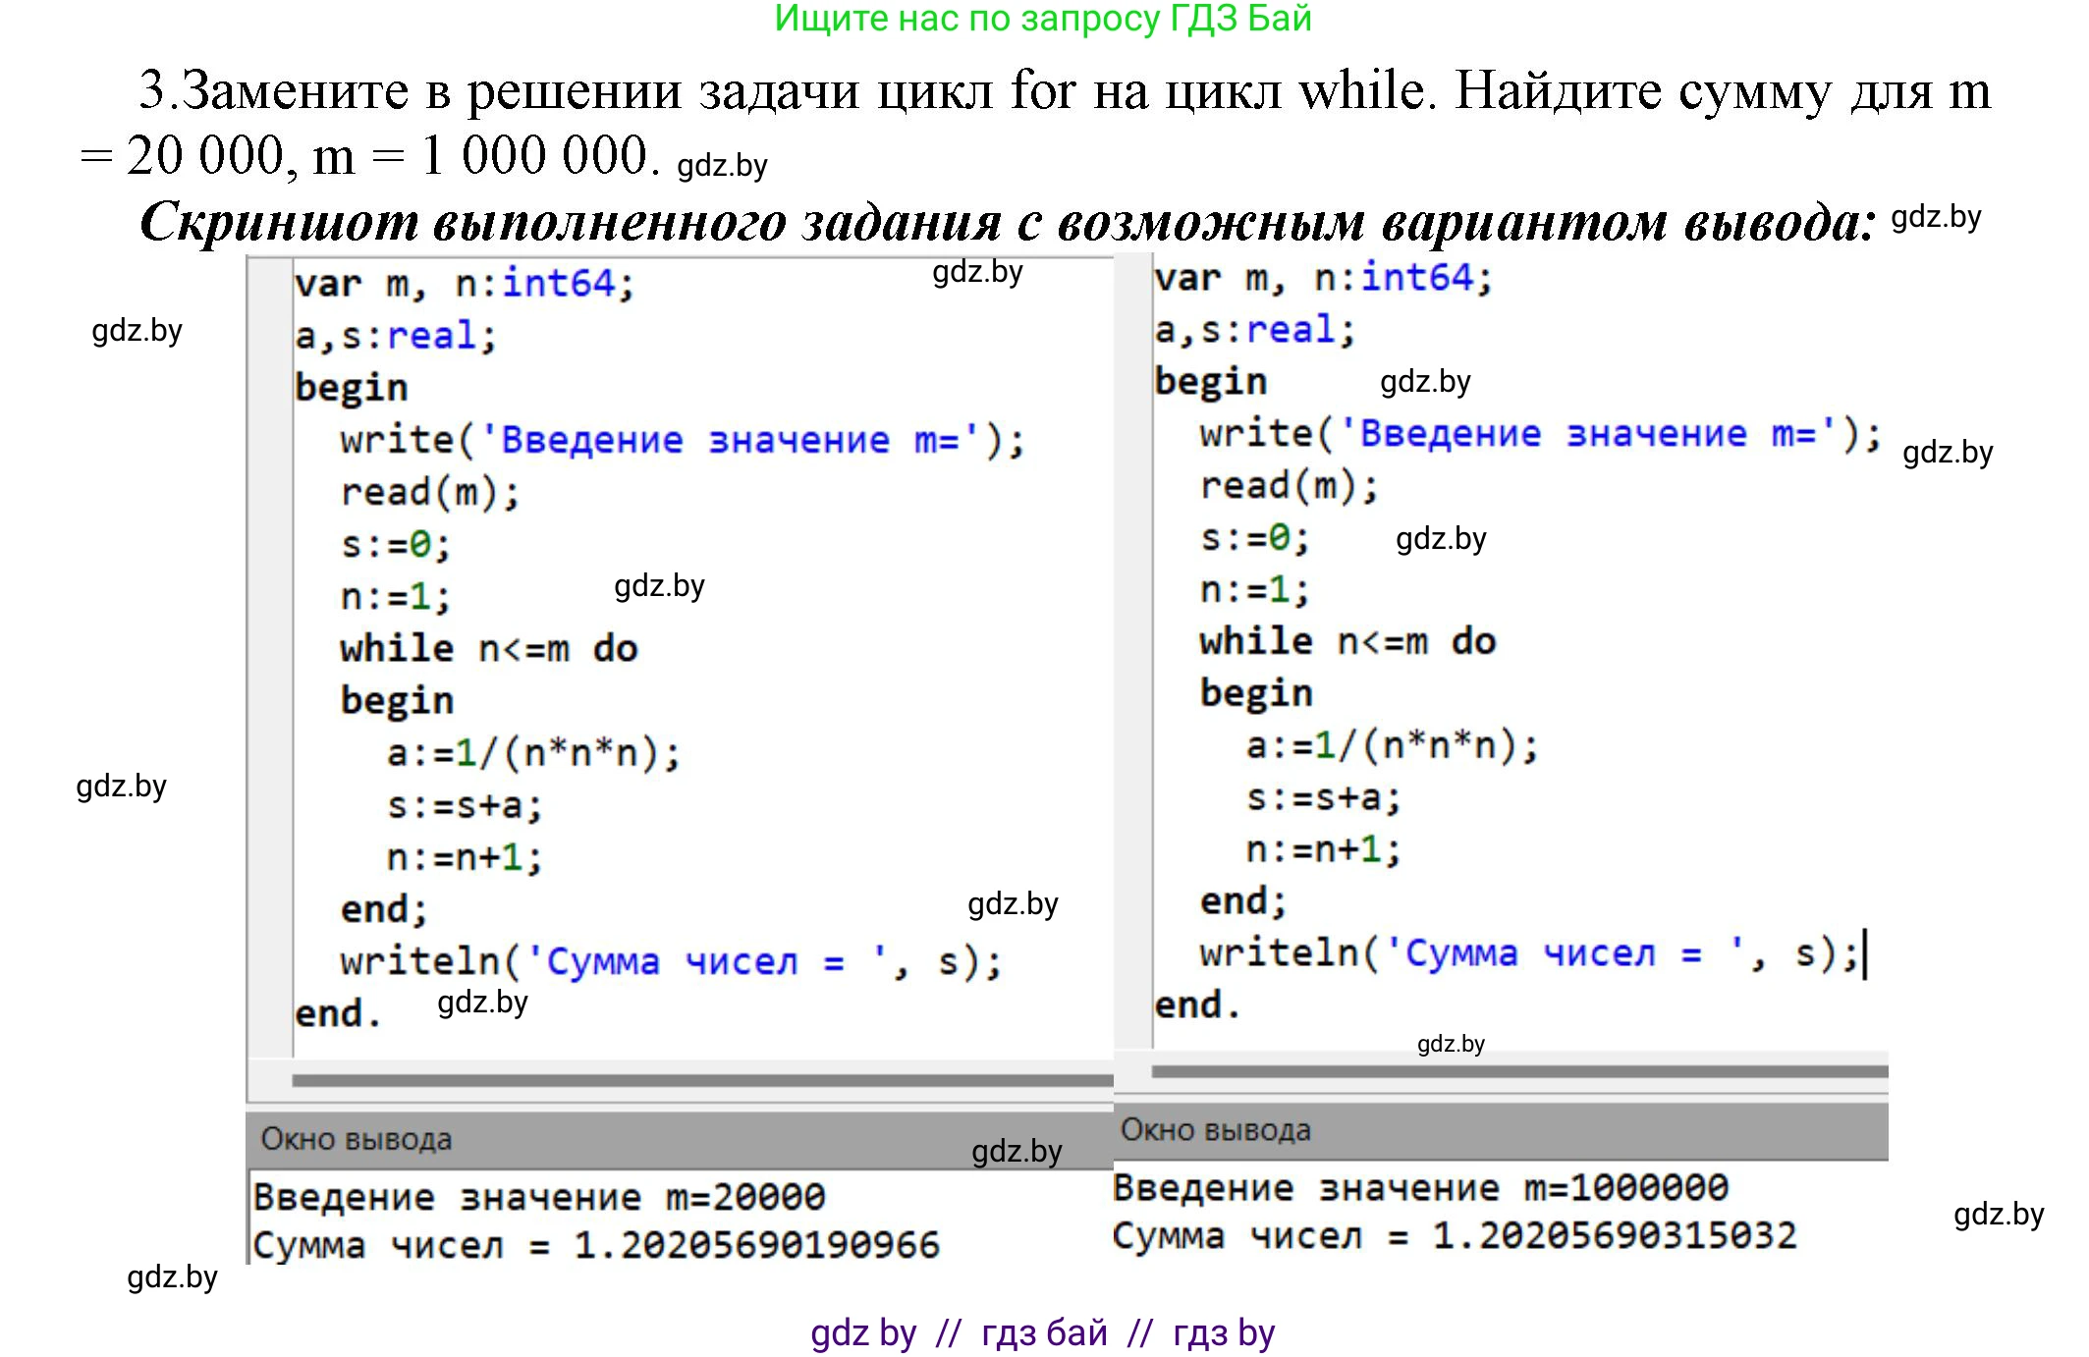Viewport: 2089px width, 1357px height.
Task: Click 'read(m);' line in left code editor
Action: (430, 492)
